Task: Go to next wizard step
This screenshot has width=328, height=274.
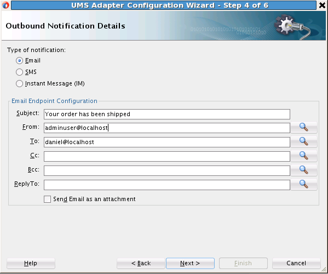Action: [x=190, y=264]
